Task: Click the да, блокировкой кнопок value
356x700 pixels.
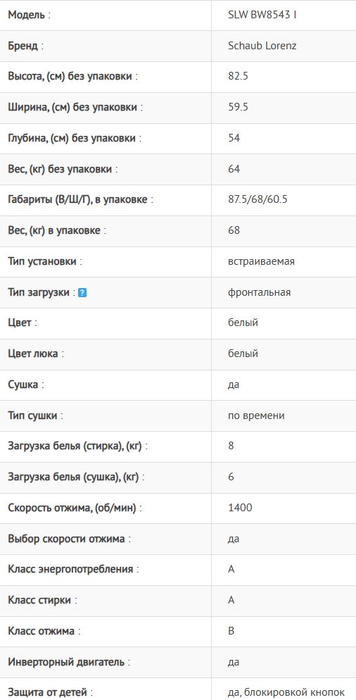Action: 286,692
